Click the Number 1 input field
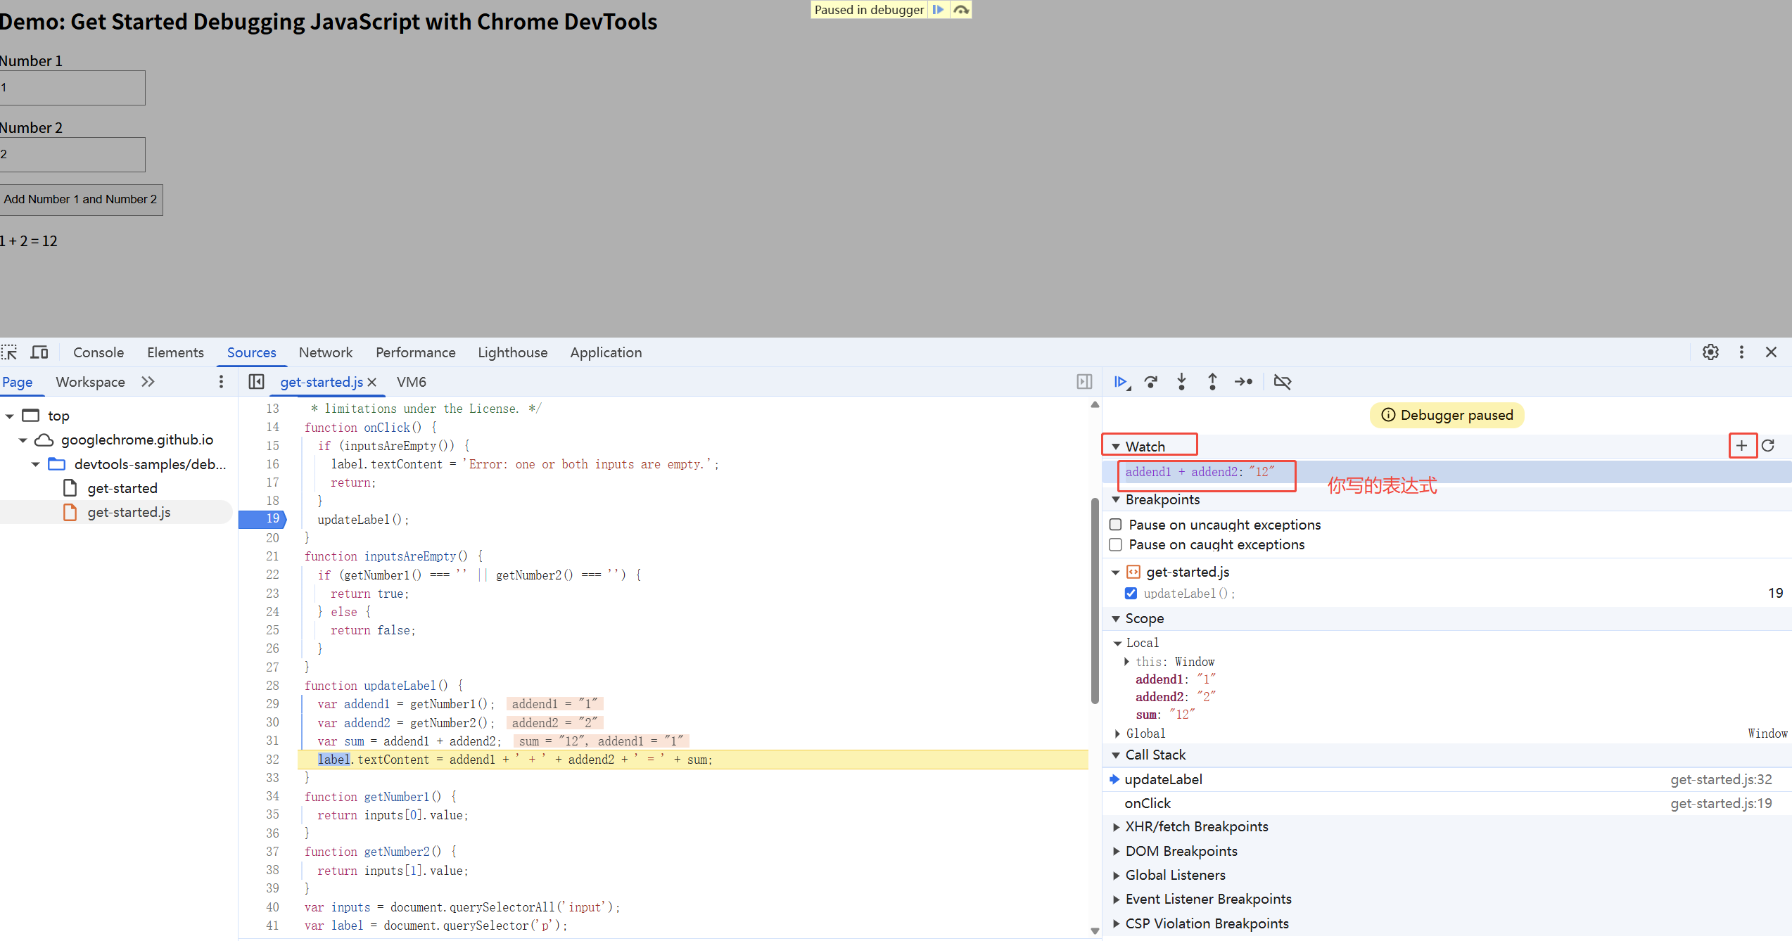This screenshot has width=1792, height=941. [x=72, y=88]
